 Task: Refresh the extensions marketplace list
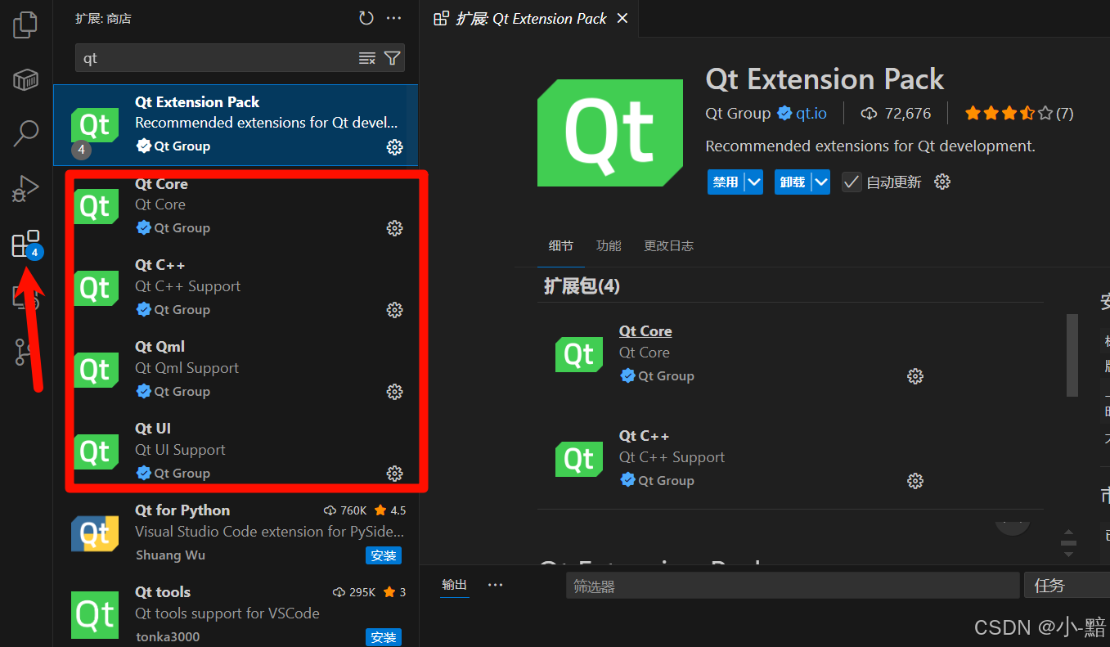(366, 18)
